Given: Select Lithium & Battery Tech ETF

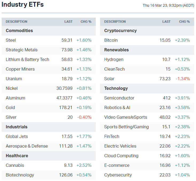Looking at the screenshot, I should (28, 59).
